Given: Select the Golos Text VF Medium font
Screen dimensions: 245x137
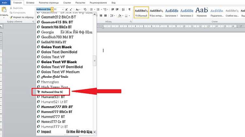Looking at the screenshot, I should [x=65, y=72].
